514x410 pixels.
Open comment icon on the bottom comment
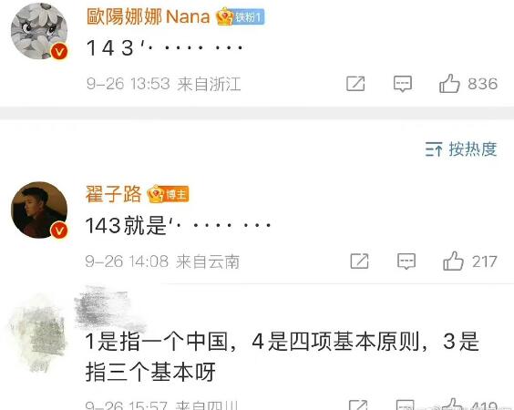point(406,405)
